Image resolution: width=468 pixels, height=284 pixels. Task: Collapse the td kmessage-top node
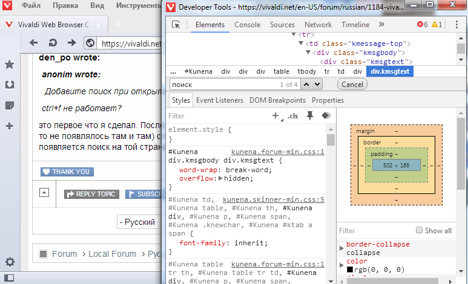301,44
